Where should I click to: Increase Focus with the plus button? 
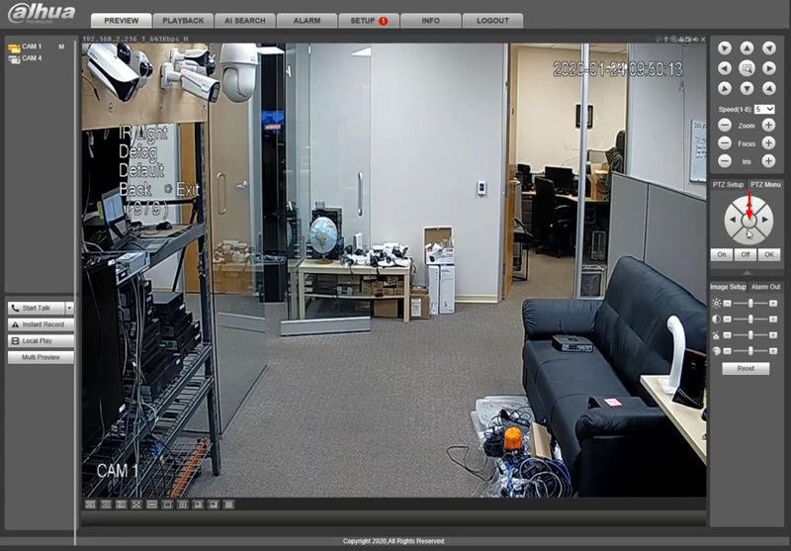coord(768,143)
